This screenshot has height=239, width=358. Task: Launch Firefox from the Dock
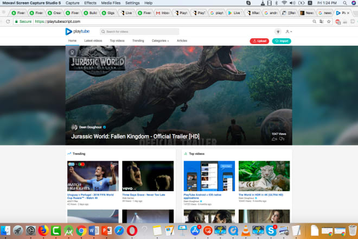[43, 230]
